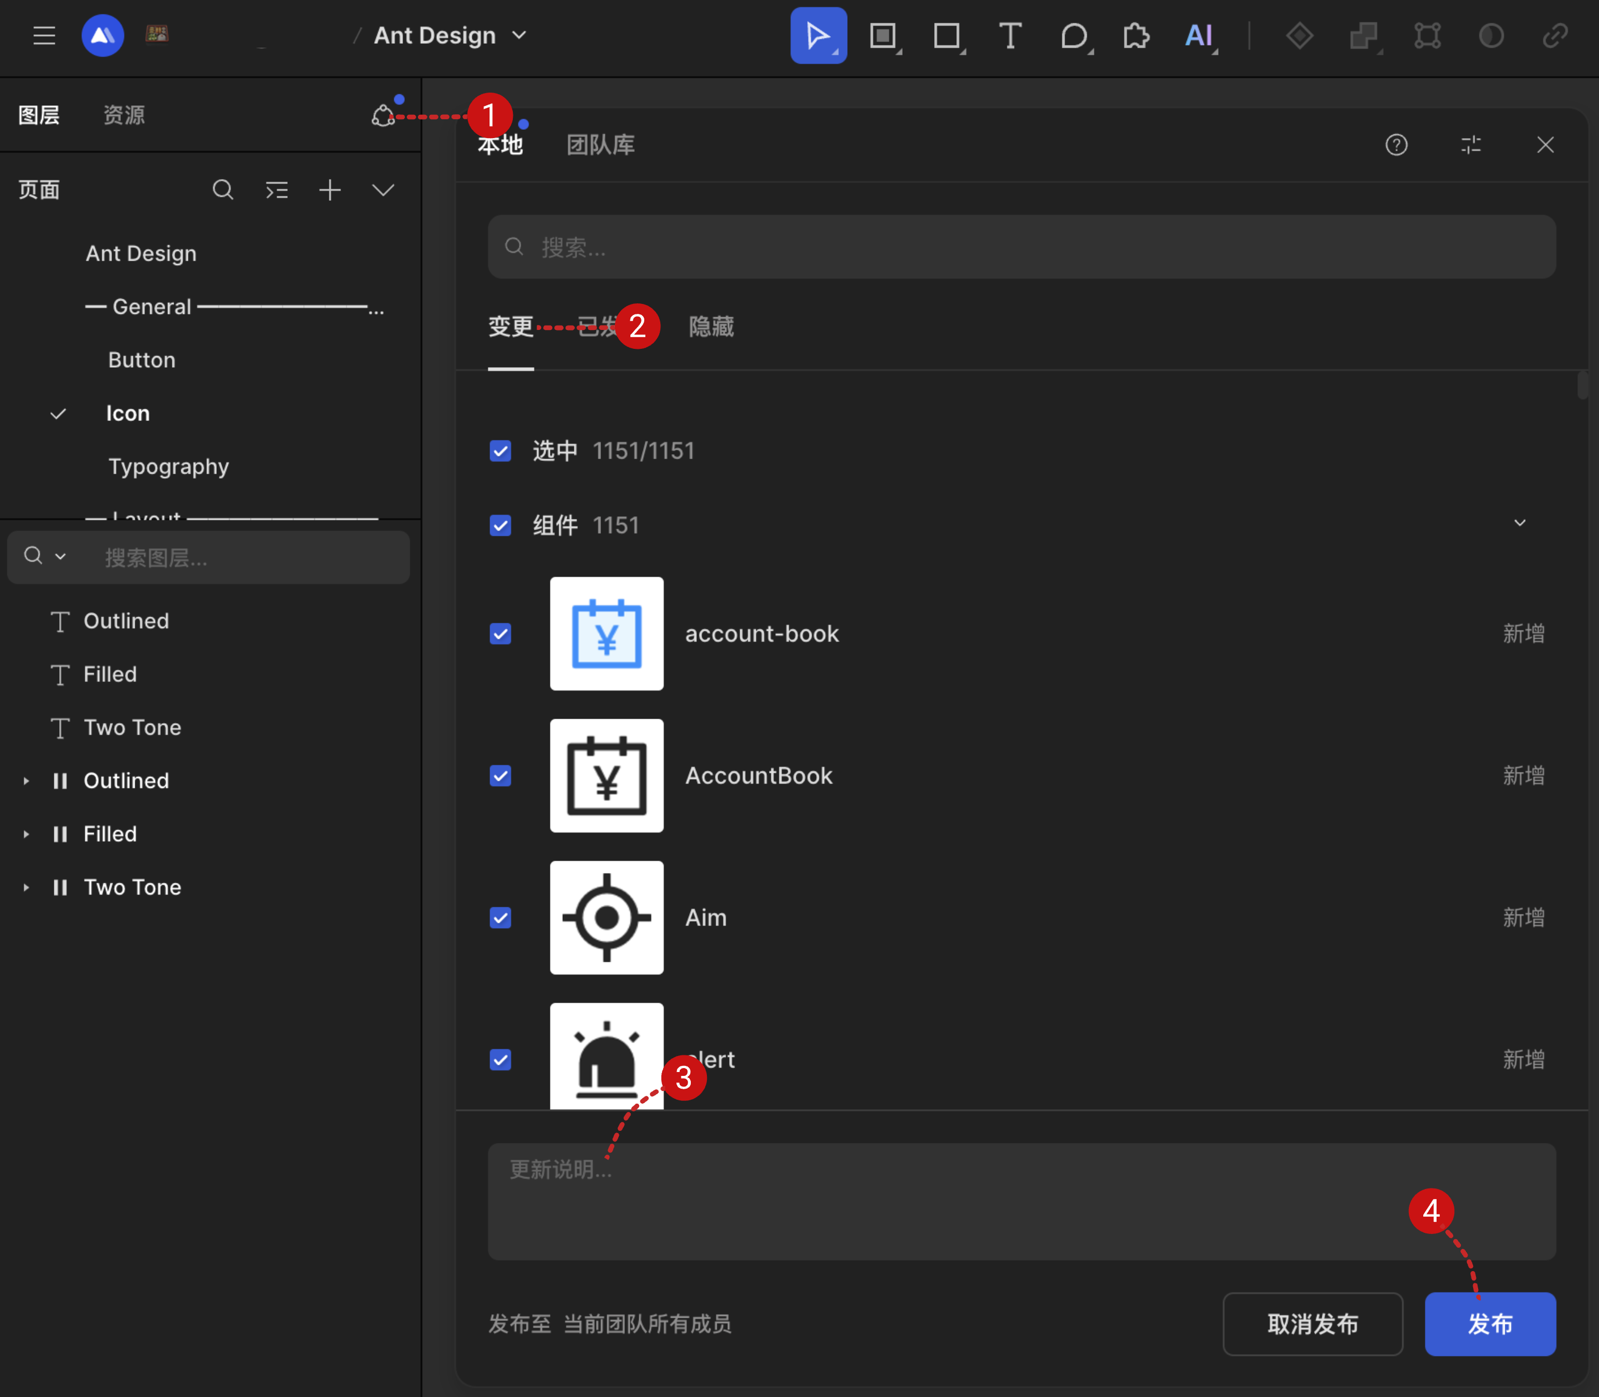Image resolution: width=1599 pixels, height=1397 pixels.
Task: Open the library settings sliders icon
Action: [x=1471, y=145]
